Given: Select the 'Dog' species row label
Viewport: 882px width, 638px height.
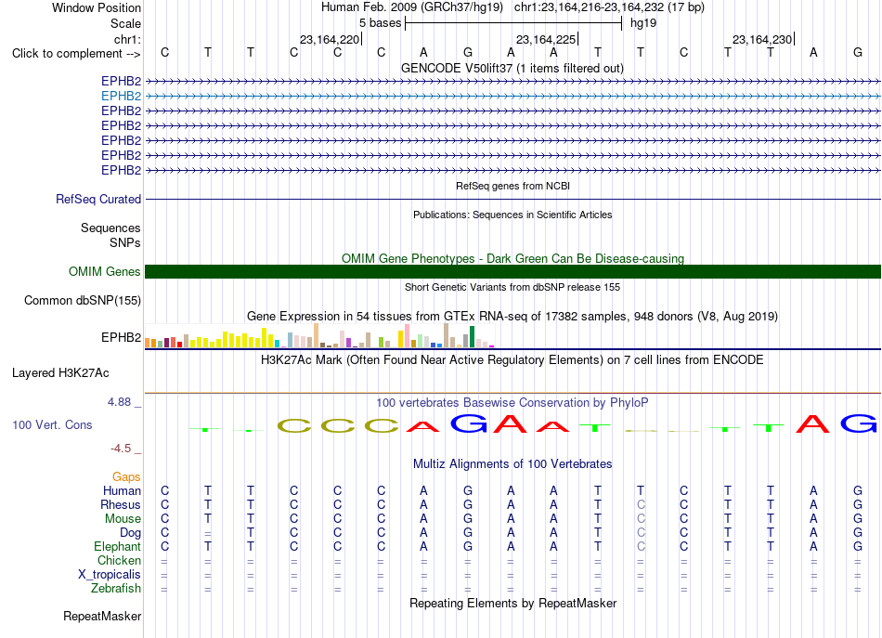Looking at the screenshot, I should 130,533.
